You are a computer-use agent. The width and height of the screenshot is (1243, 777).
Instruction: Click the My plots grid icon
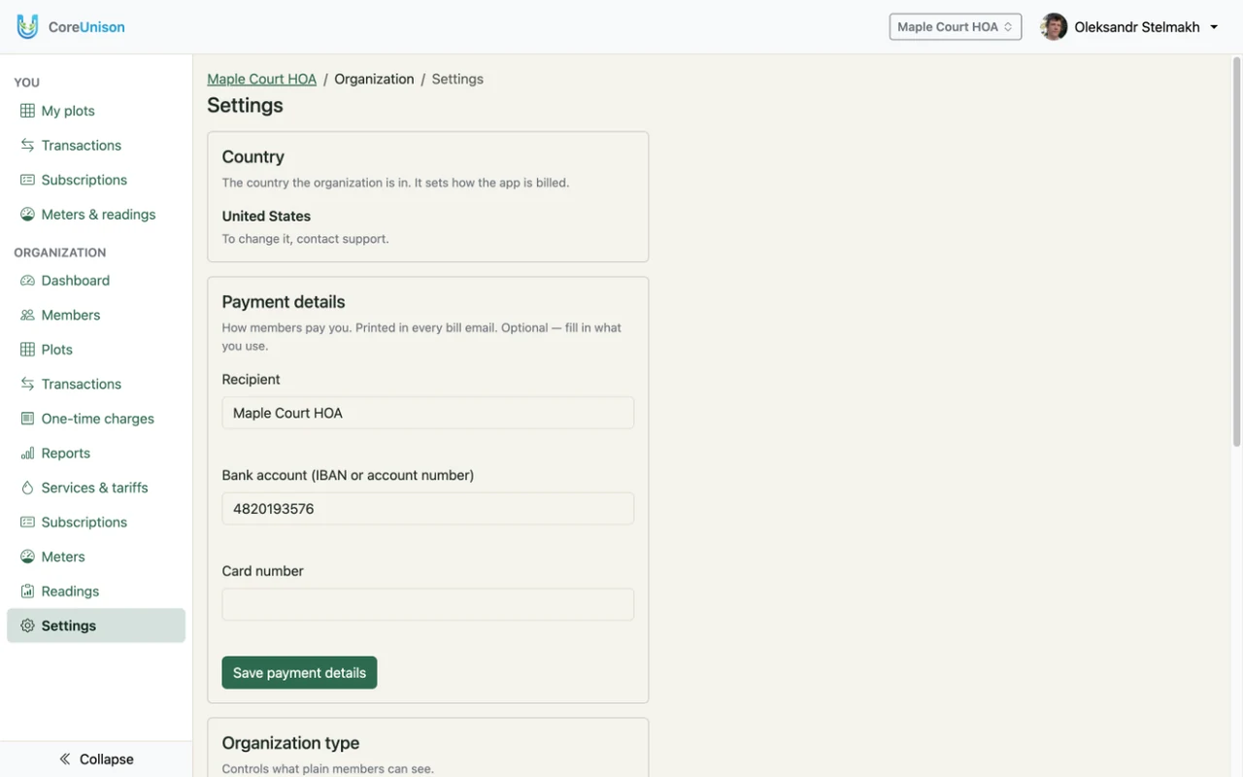pos(27,111)
